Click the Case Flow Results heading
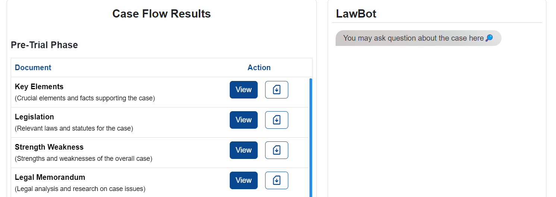 pyautogui.click(x=161, y=14)
